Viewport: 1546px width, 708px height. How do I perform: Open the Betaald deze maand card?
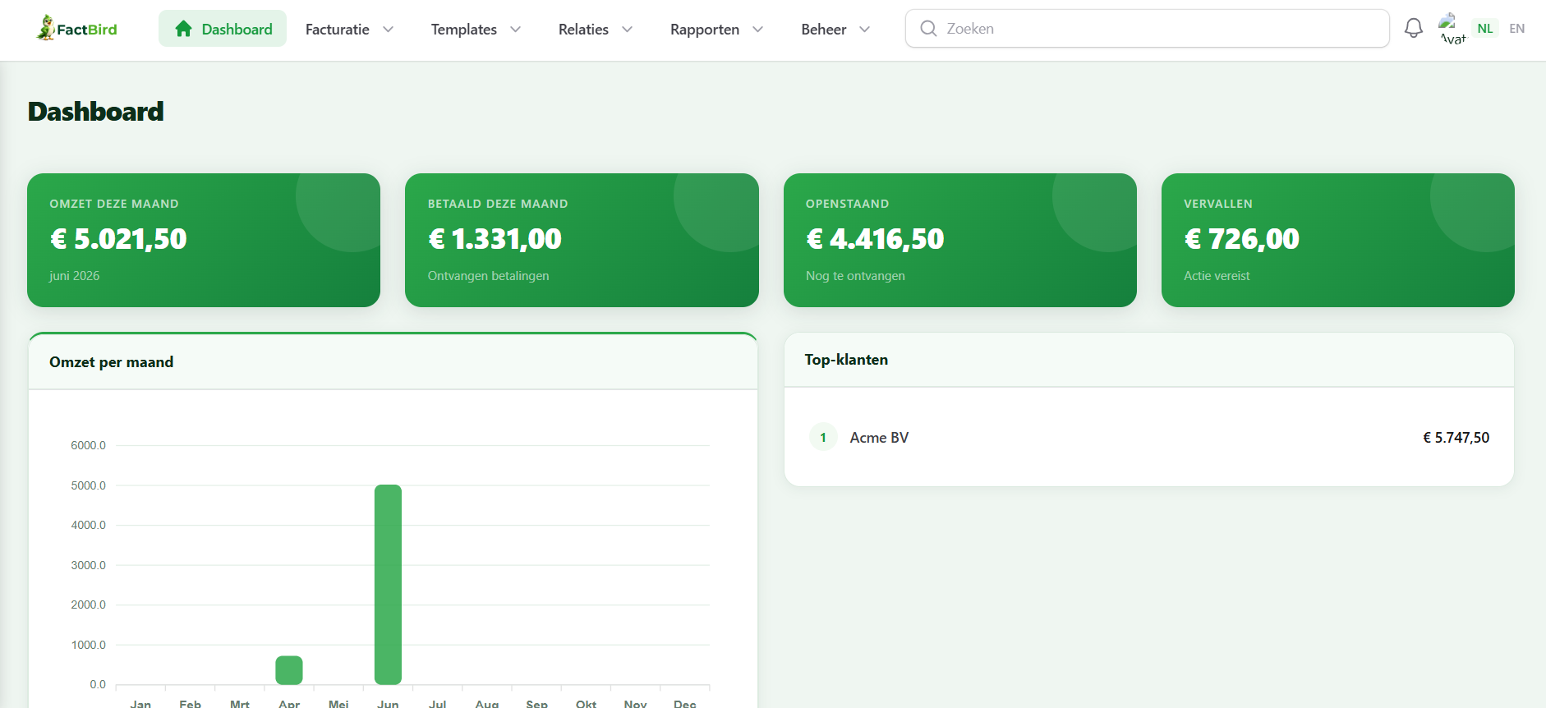582,240
